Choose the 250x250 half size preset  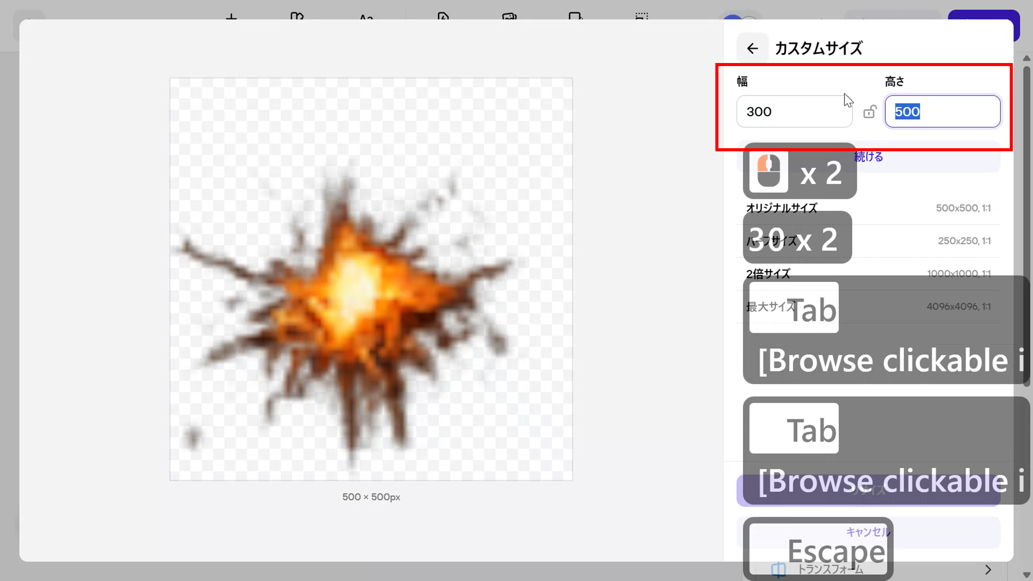point(868,241)
